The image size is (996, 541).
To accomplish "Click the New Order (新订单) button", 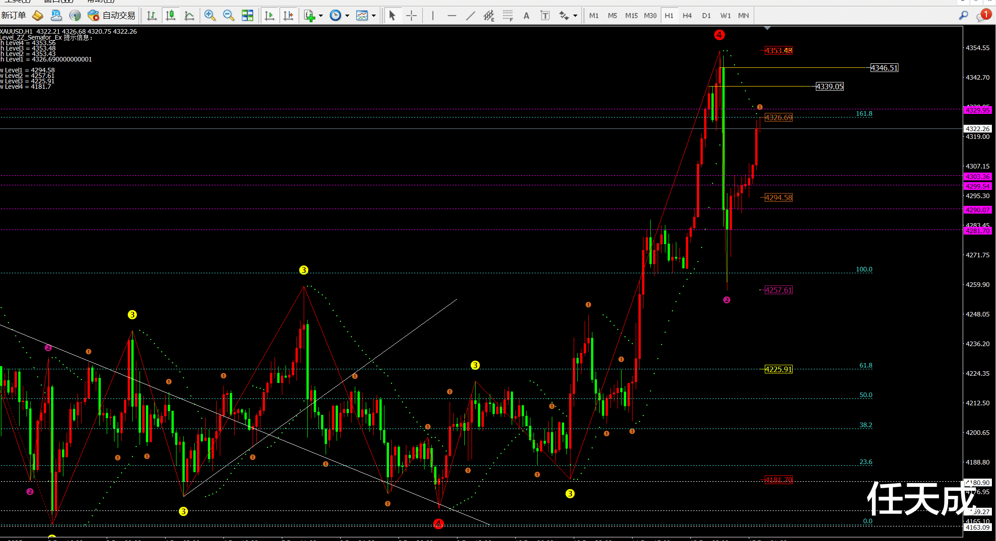I will [x=14, y=15].
